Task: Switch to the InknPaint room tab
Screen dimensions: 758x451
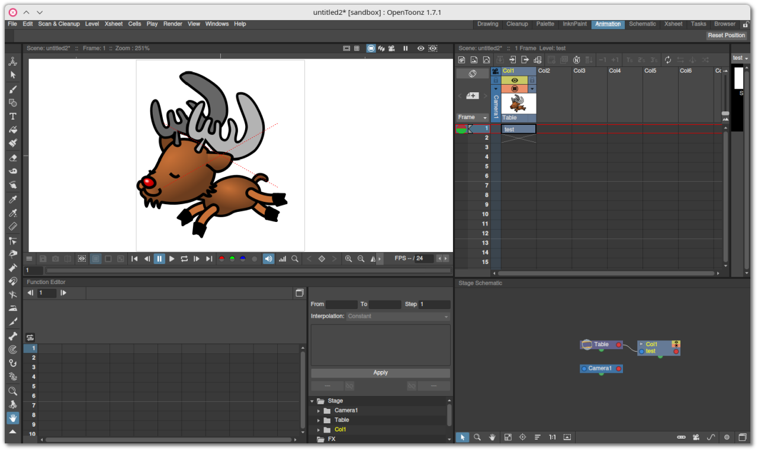Action: [575, 24]
